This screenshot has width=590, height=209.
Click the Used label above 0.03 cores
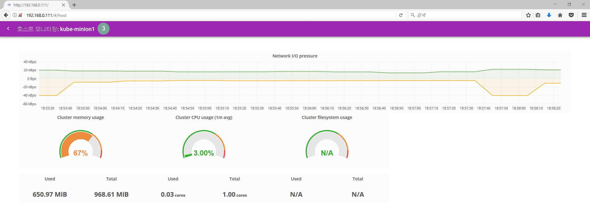[173, 179]
